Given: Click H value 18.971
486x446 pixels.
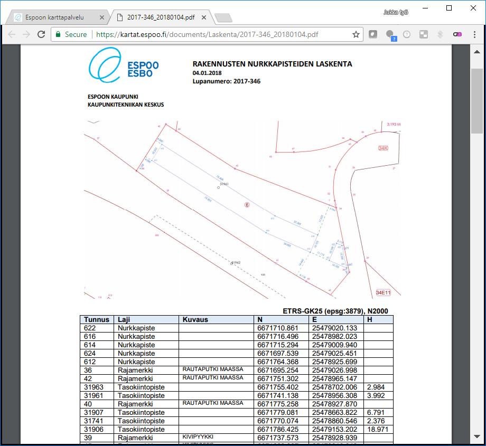Looking at the screenshot, I should tap(378, 429).
